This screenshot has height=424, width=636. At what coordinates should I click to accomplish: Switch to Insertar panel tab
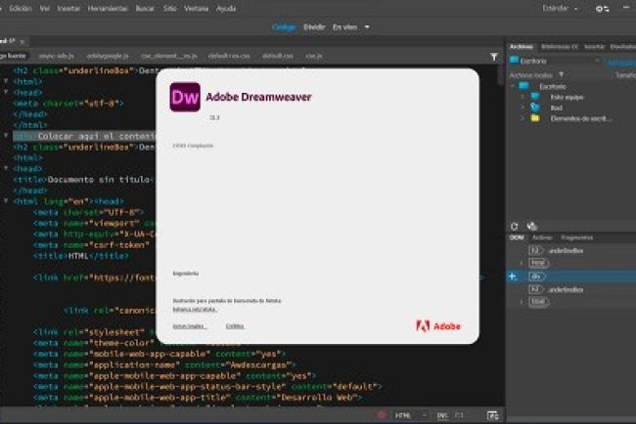[x=594, y=47]
